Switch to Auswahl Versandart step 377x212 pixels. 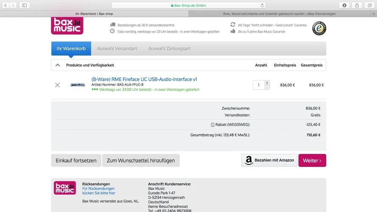(117, 49)
